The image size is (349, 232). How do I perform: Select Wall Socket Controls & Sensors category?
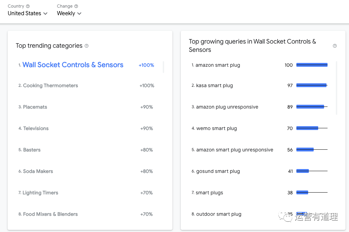click(x=73, y=65)
